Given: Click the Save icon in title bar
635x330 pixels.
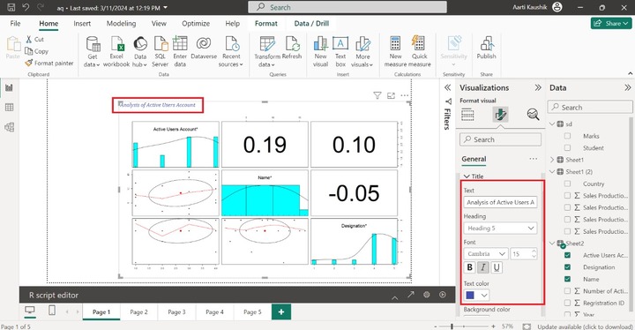Looking at the screenshot, I should coord(11,7).
